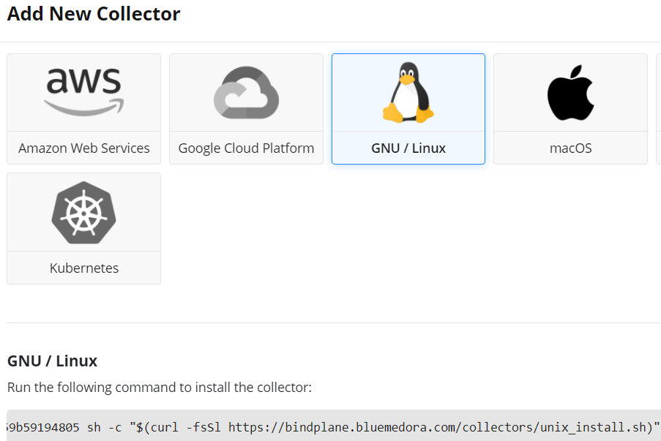
Task: Click the 'GNU / Linux' section heading
Action: [52, 361]
